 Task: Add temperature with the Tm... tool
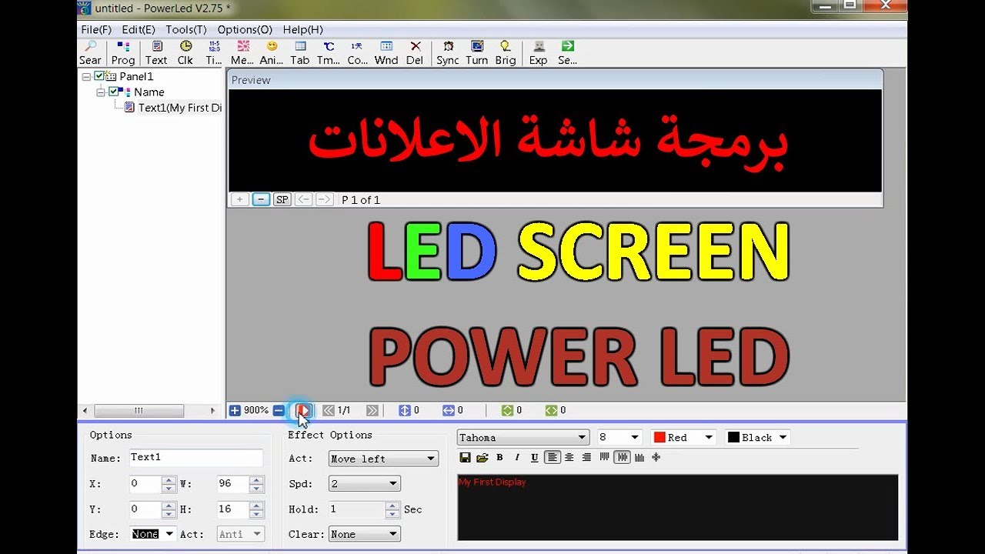tap(329, 53)
